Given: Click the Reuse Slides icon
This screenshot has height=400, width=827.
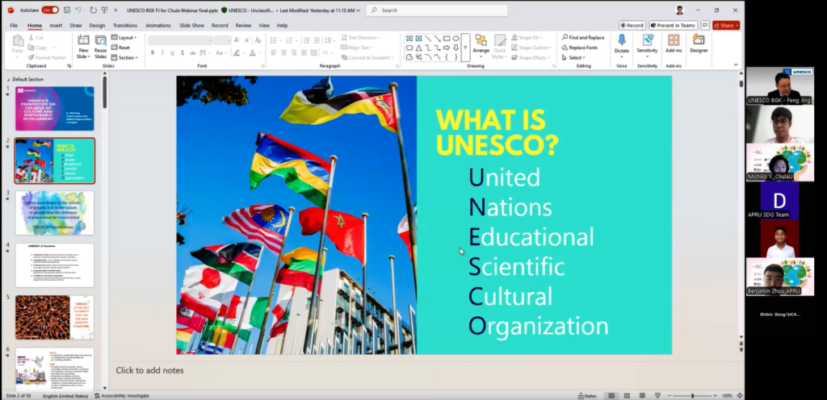Looking at the screenshot, I should (101, 40).
